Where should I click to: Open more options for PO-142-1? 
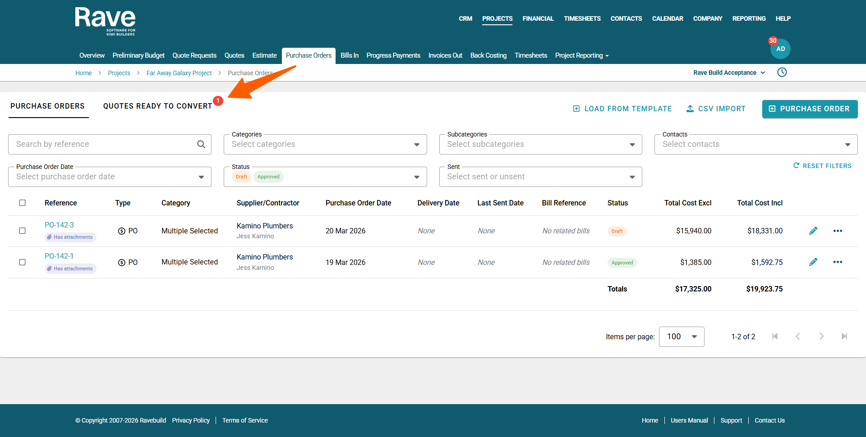coord(838,262)
